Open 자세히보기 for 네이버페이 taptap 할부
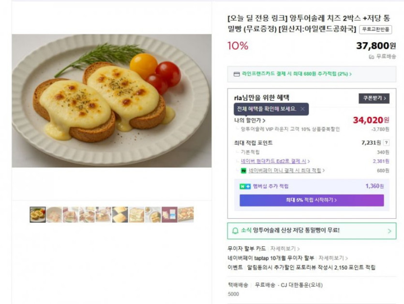The image size is (404, 304). (333, 258)
